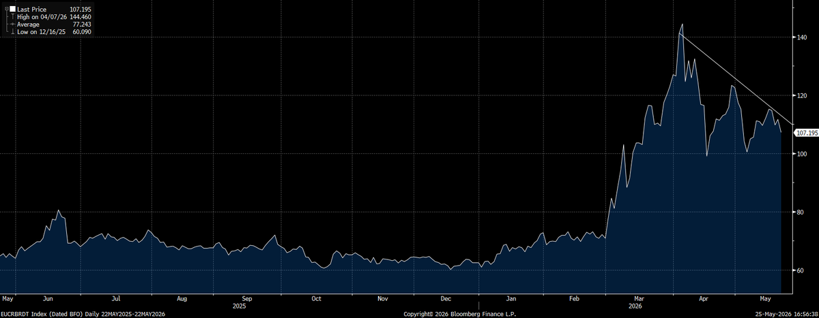This screenshot has height=318, width=819.
Task: Click the EUCRBRDT Index footer description
Action: [83, 314]
